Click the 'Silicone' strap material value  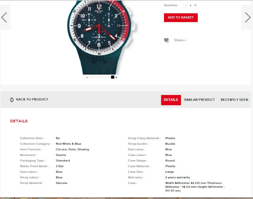click(x=62, y=183)
